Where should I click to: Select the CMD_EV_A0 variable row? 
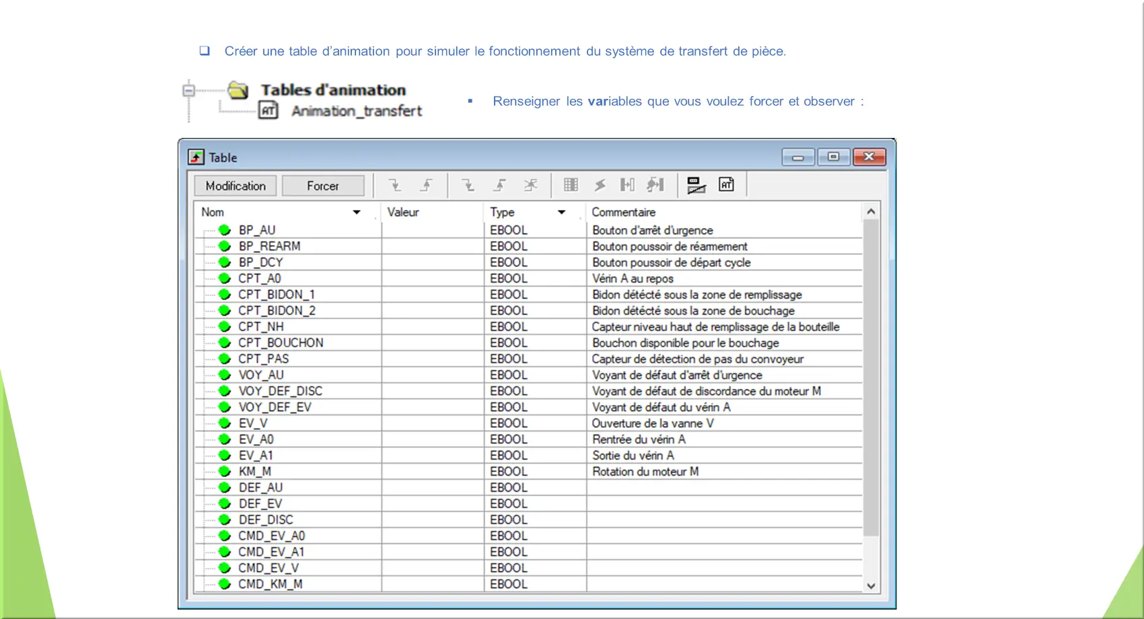tap(528, 536)
